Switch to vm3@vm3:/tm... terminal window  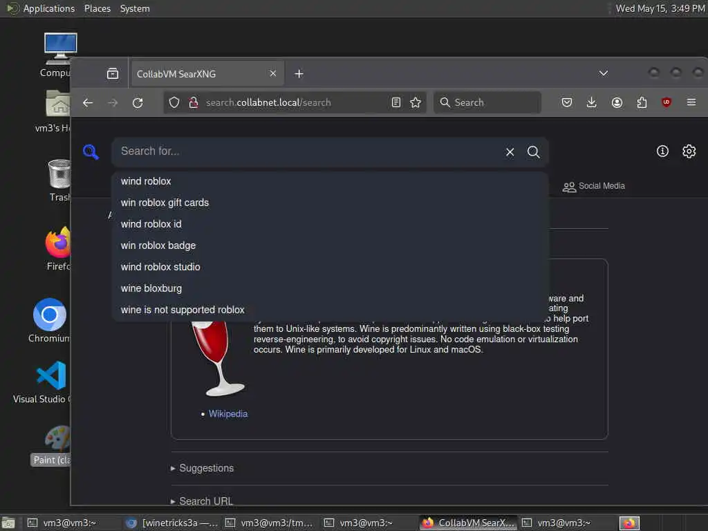pos(269,523)
